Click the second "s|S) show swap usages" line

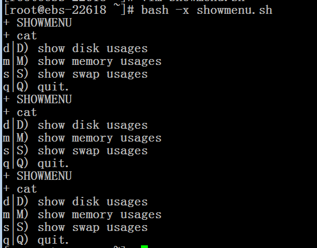click(75, 151)
